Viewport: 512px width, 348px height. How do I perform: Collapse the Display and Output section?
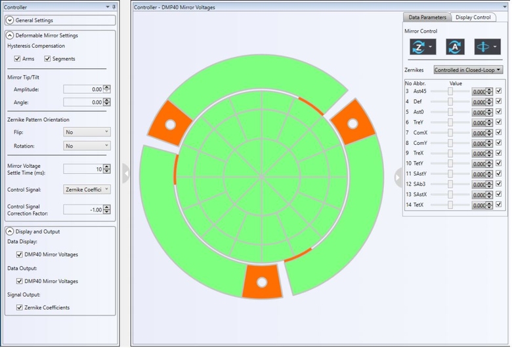click(10, 231)
